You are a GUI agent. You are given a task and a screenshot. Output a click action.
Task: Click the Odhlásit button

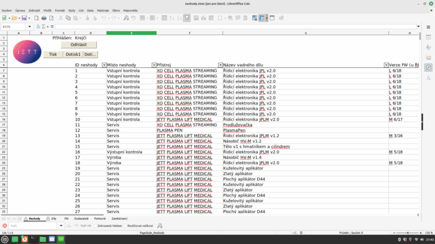79,45
